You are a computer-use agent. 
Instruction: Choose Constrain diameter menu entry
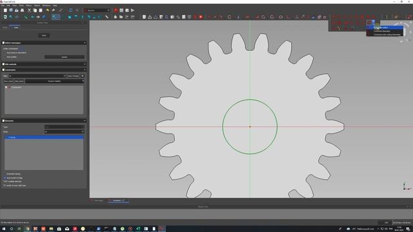click(385, 31)
